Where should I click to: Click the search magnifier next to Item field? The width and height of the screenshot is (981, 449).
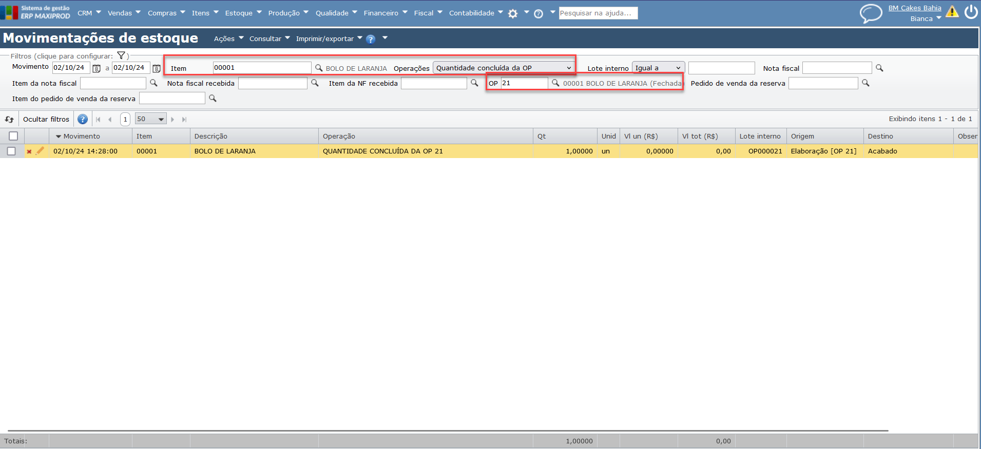319,68
